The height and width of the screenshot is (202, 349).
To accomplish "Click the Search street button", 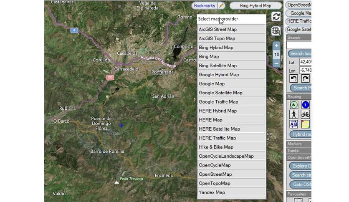I will 301,175.
